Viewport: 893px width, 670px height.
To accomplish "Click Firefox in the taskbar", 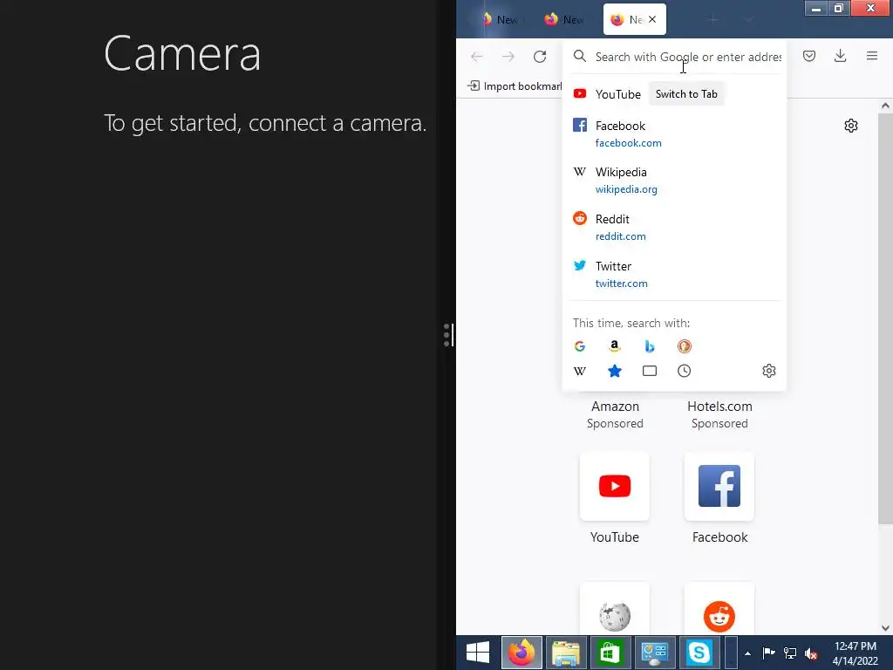I will [x=521, y=653].
